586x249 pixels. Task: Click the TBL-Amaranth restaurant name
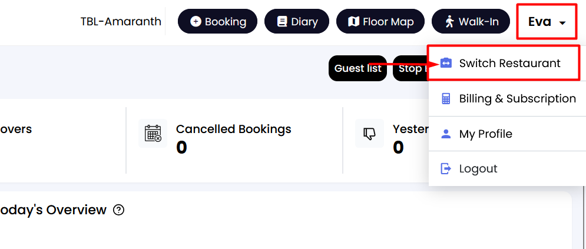pyautogui.click(x=121, y=22)
